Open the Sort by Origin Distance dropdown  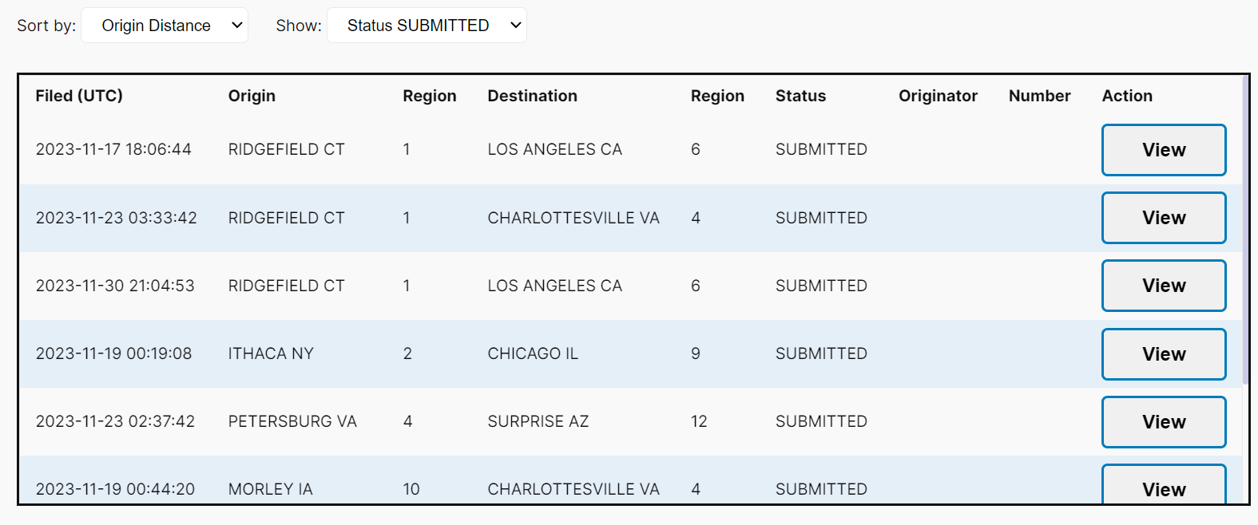coord(165,26)
